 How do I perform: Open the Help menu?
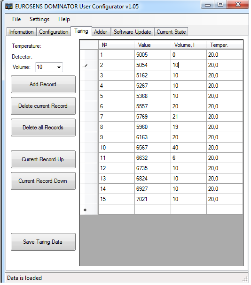64,19
